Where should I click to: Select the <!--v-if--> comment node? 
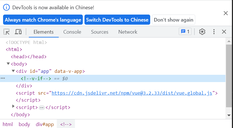(36, 78)
